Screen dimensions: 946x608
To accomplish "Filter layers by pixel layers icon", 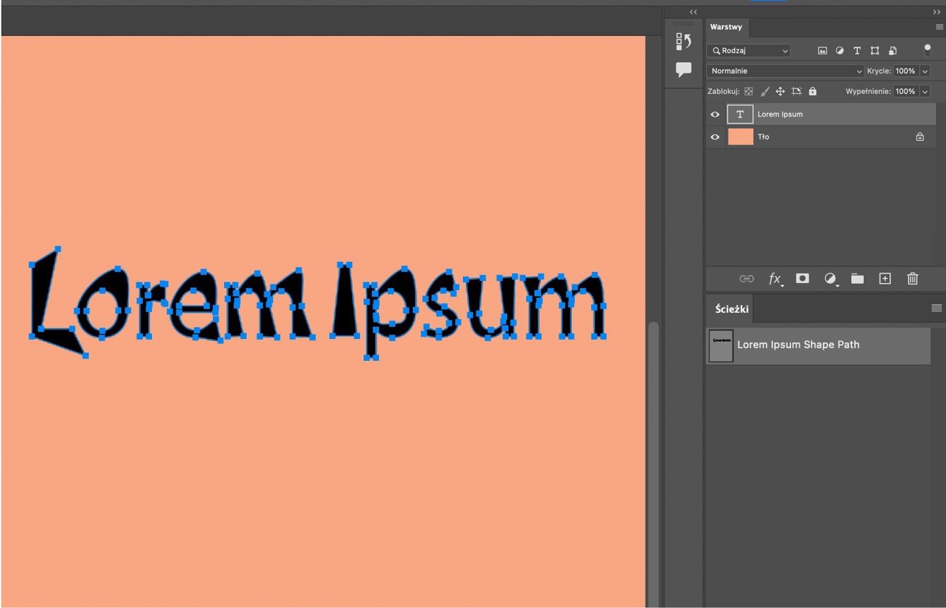I will tap(822, 51).
